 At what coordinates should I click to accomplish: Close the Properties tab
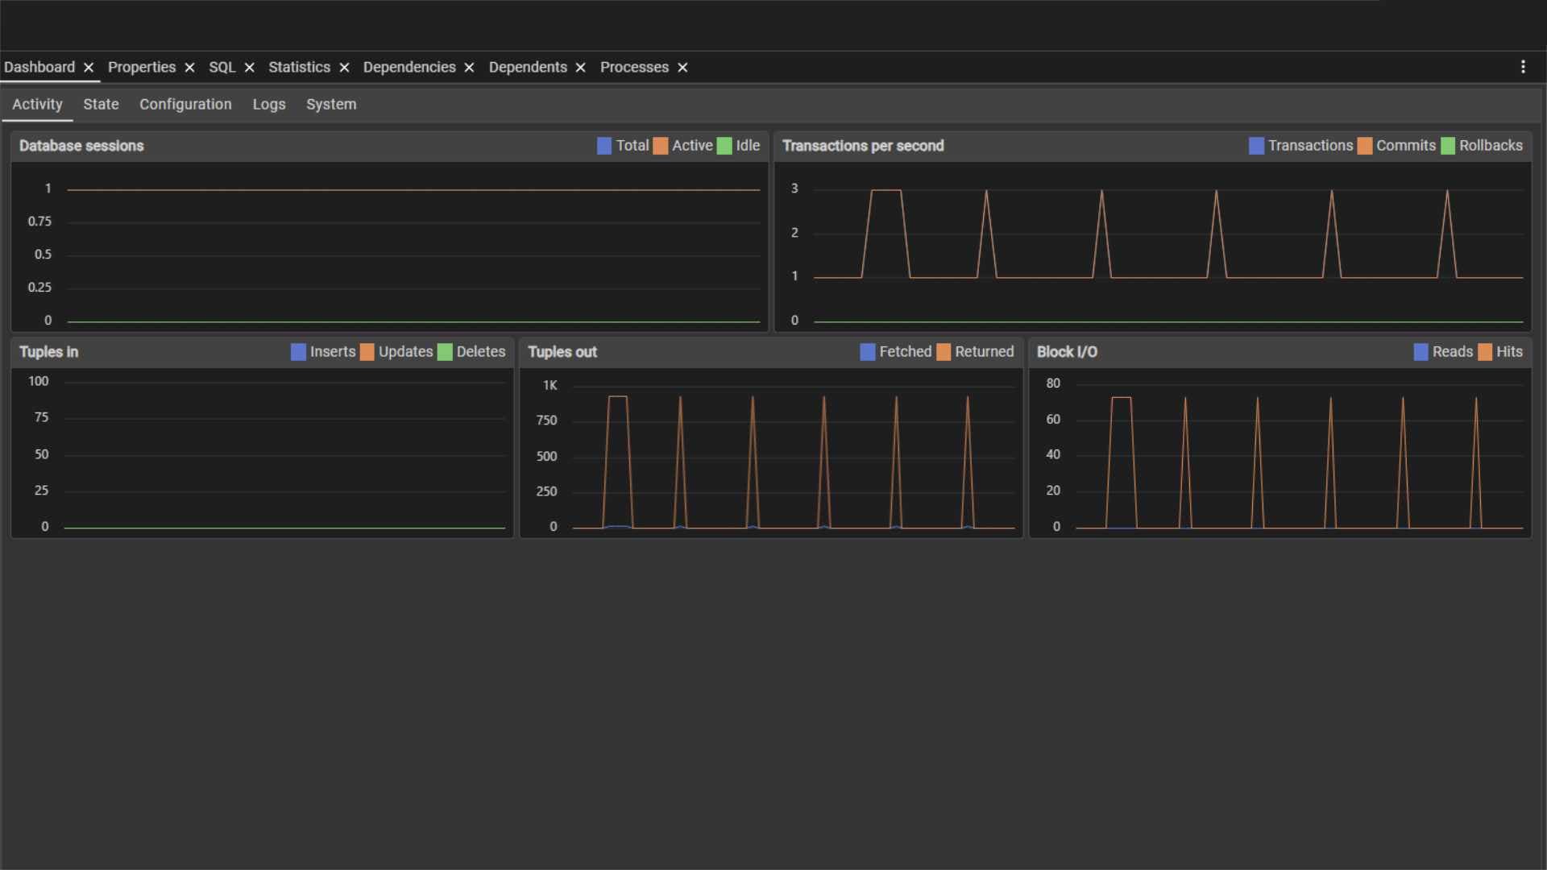pos(189,68)
